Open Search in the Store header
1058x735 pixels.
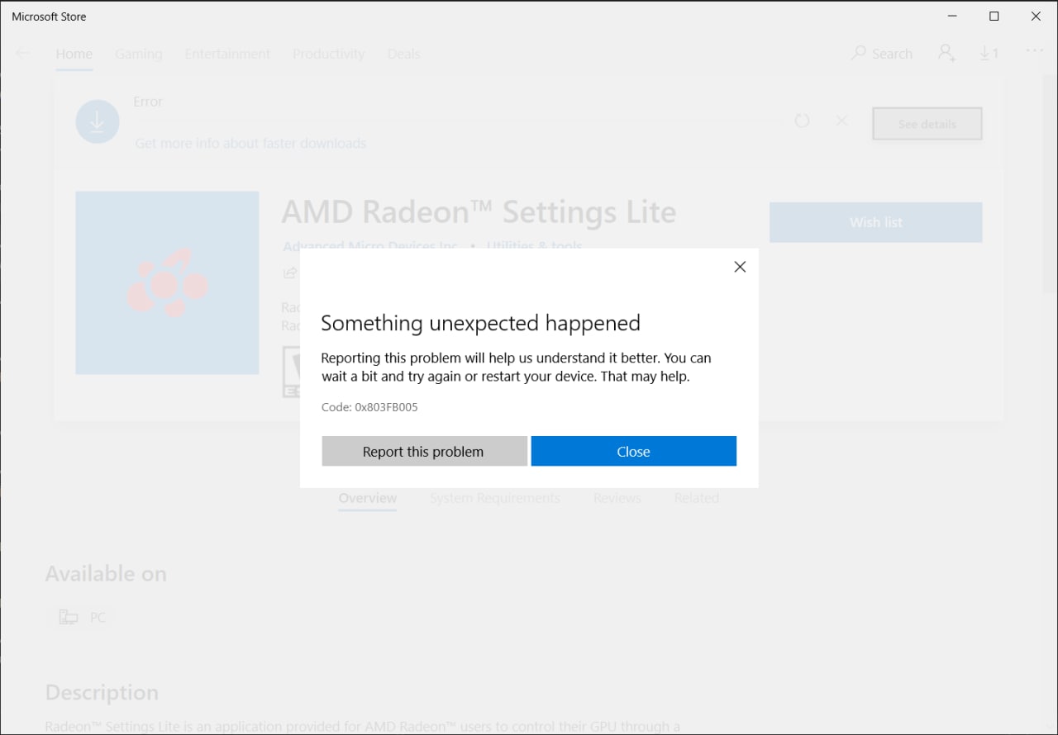882,54
